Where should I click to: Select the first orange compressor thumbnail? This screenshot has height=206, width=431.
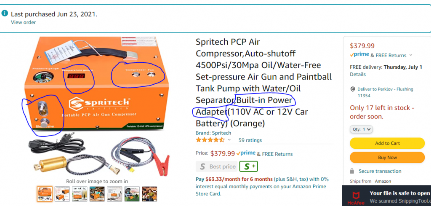click(45, 194)
